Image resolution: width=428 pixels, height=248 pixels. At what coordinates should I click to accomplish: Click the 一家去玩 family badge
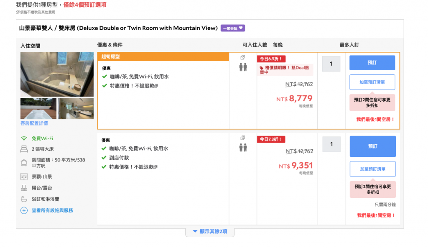coord(233,28)
